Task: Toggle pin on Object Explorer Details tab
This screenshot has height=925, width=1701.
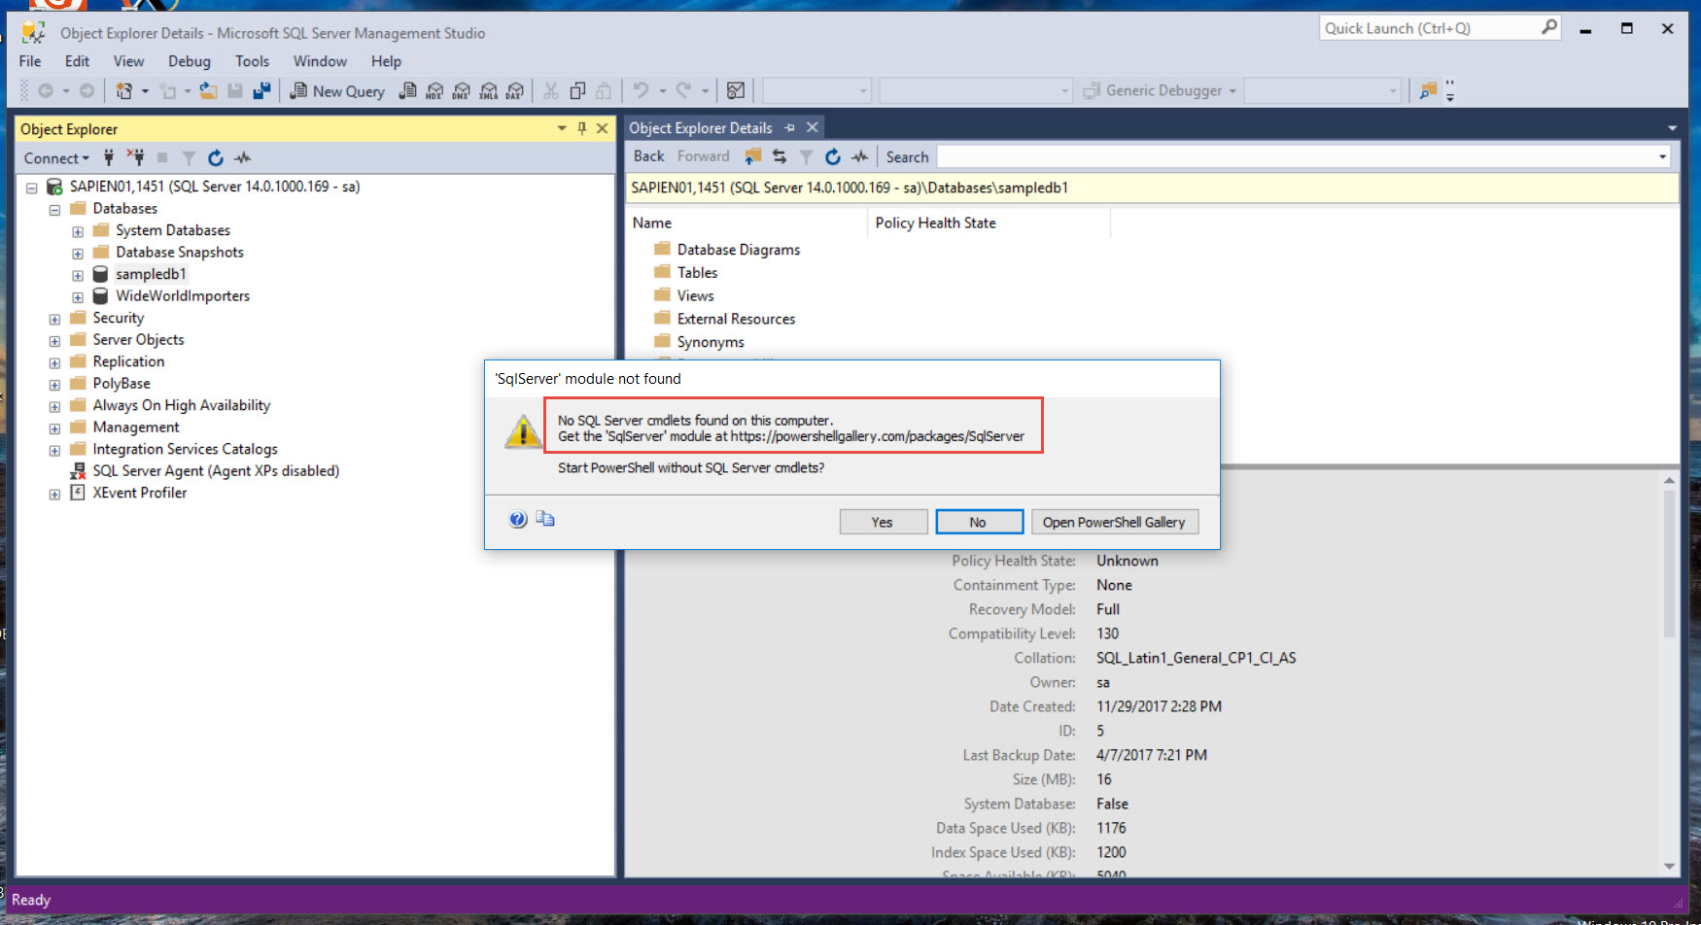Action: 789,127
